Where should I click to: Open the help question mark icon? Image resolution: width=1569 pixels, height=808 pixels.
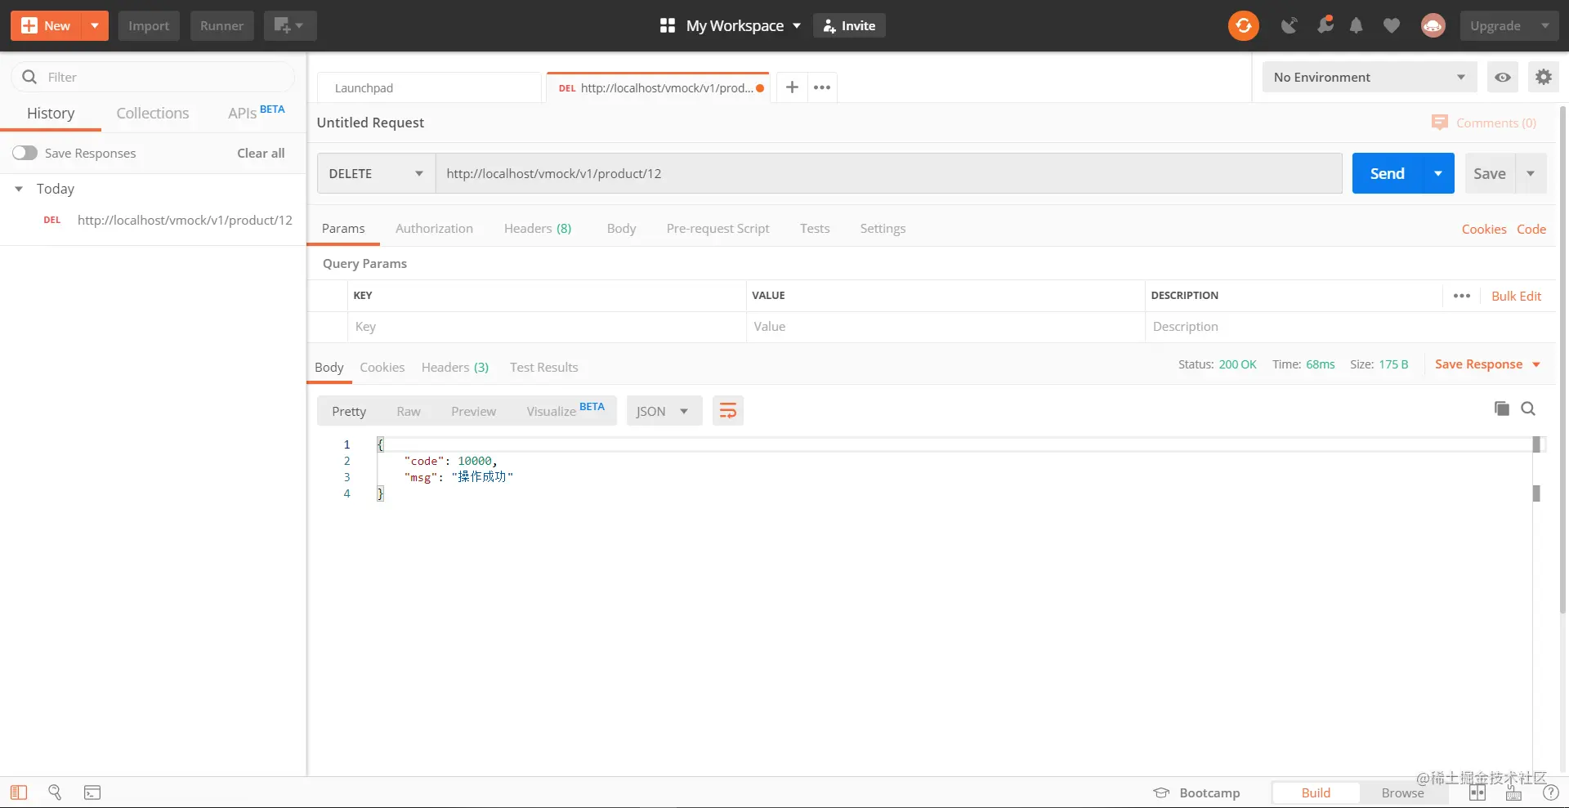pos(1550,792)
